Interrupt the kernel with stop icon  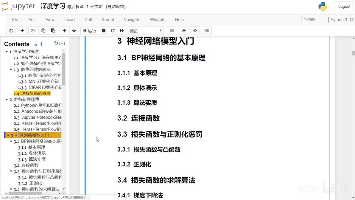103,31
